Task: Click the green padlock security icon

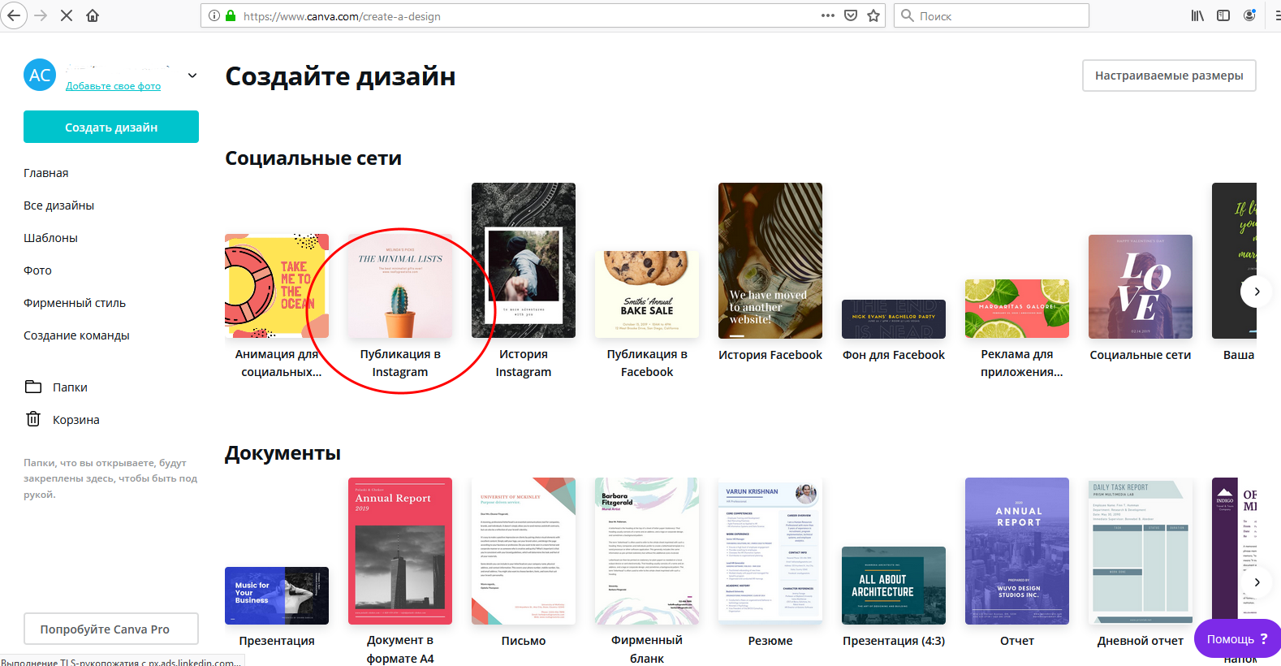Action: (231, 15)
